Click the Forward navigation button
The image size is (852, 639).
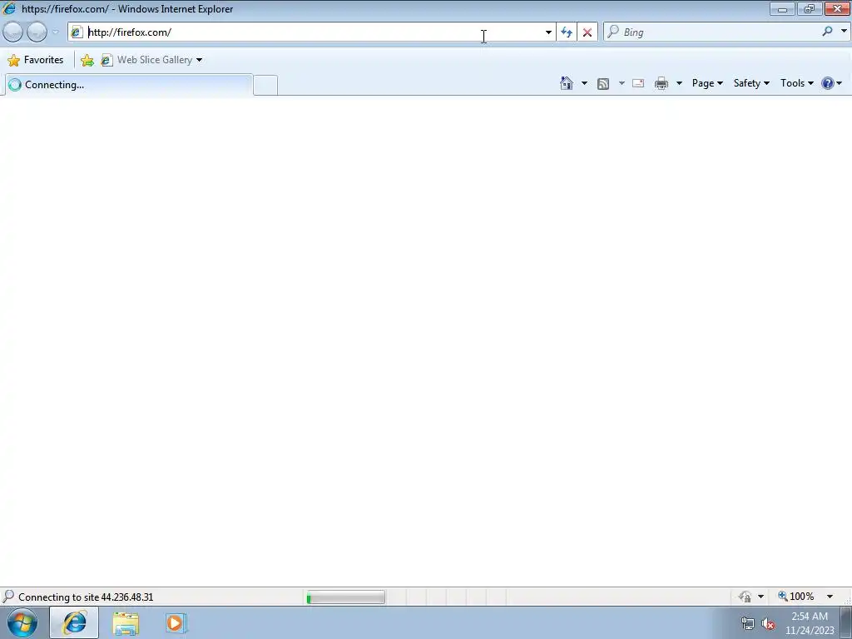coord(37,32)
